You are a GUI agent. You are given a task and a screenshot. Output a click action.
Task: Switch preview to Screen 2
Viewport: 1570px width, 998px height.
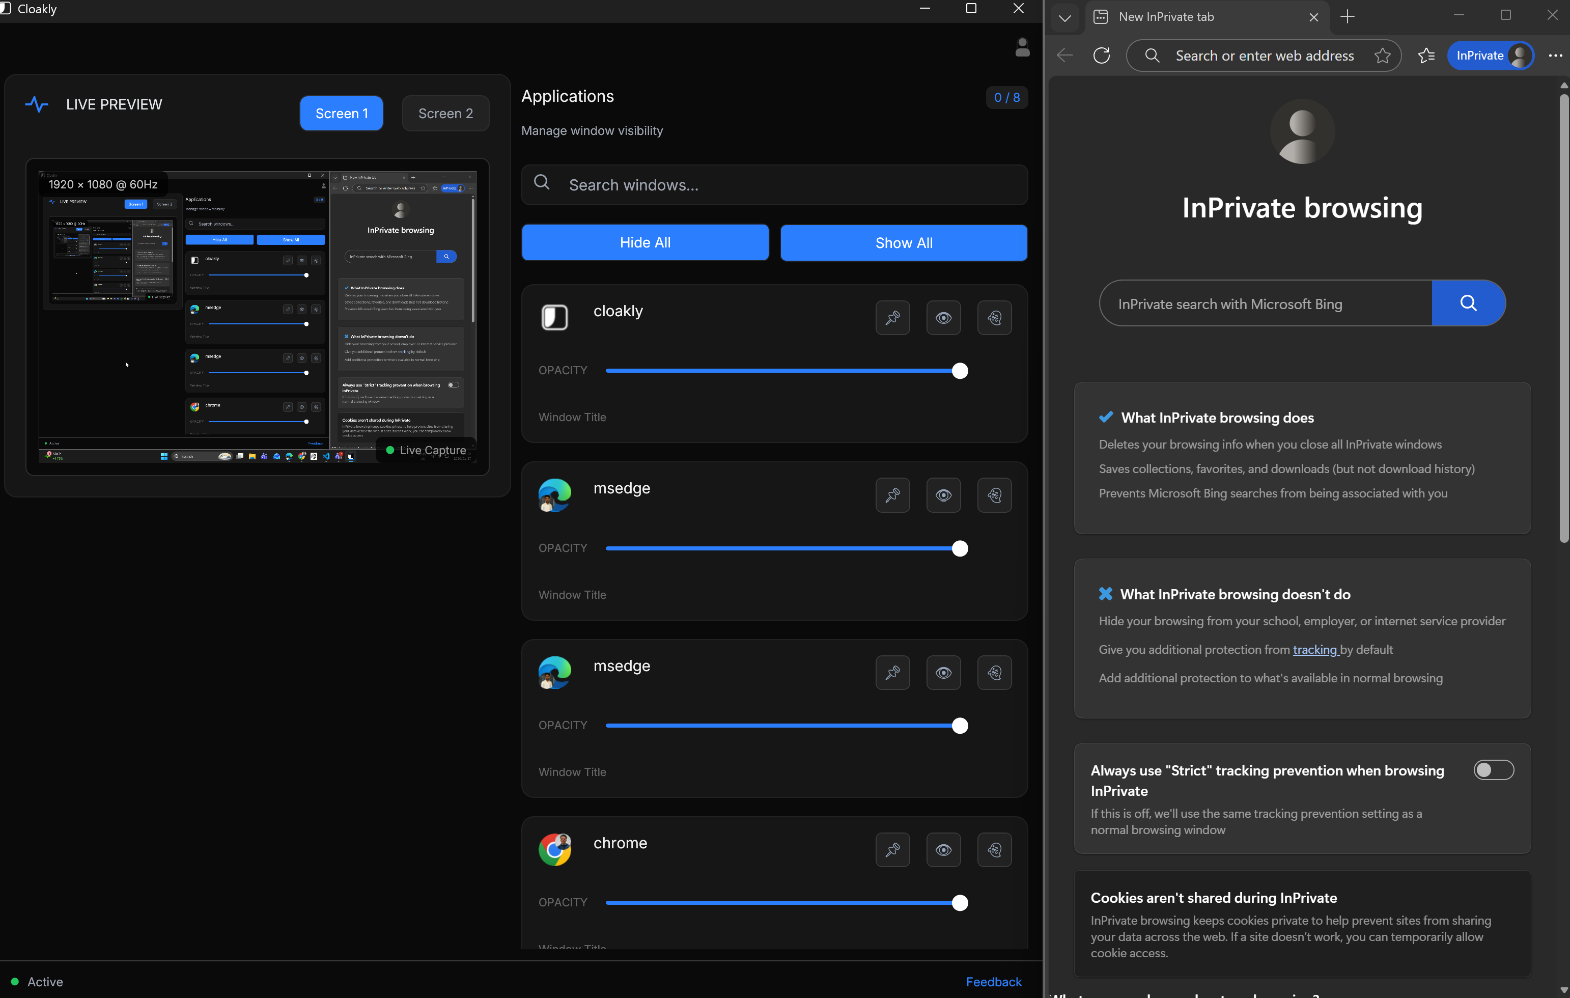445,114
